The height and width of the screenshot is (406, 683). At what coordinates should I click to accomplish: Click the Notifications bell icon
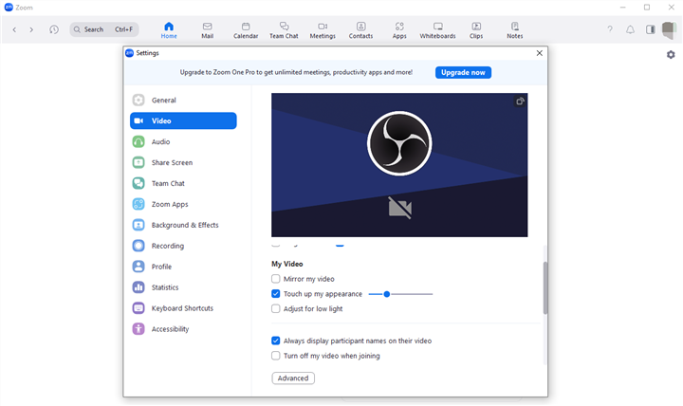(631, 29)
